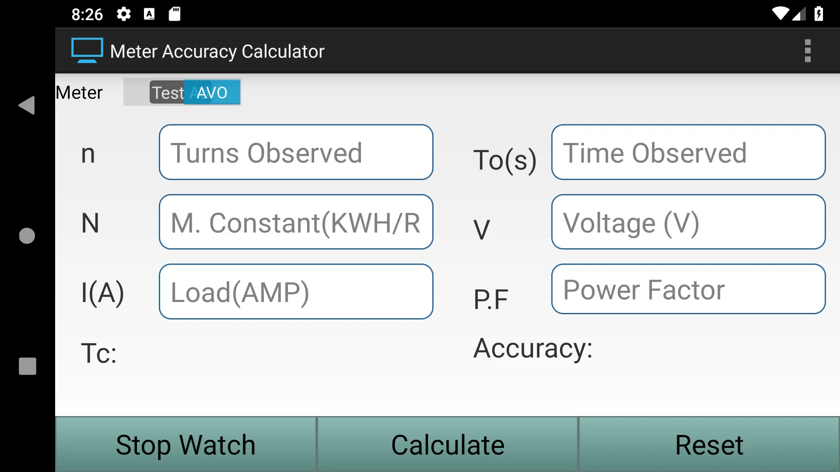Open the three-dot overflow menu
The image size is (840, 472).
[808, 51]
